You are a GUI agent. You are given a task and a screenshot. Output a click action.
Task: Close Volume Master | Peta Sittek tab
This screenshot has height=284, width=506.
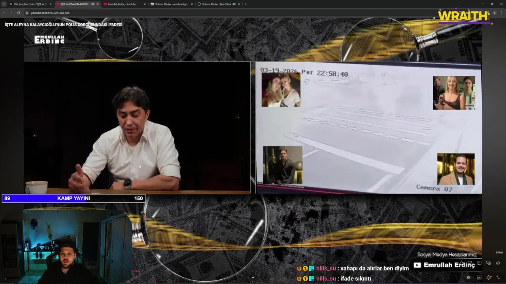pyautogui.click(x=238, y=4)
